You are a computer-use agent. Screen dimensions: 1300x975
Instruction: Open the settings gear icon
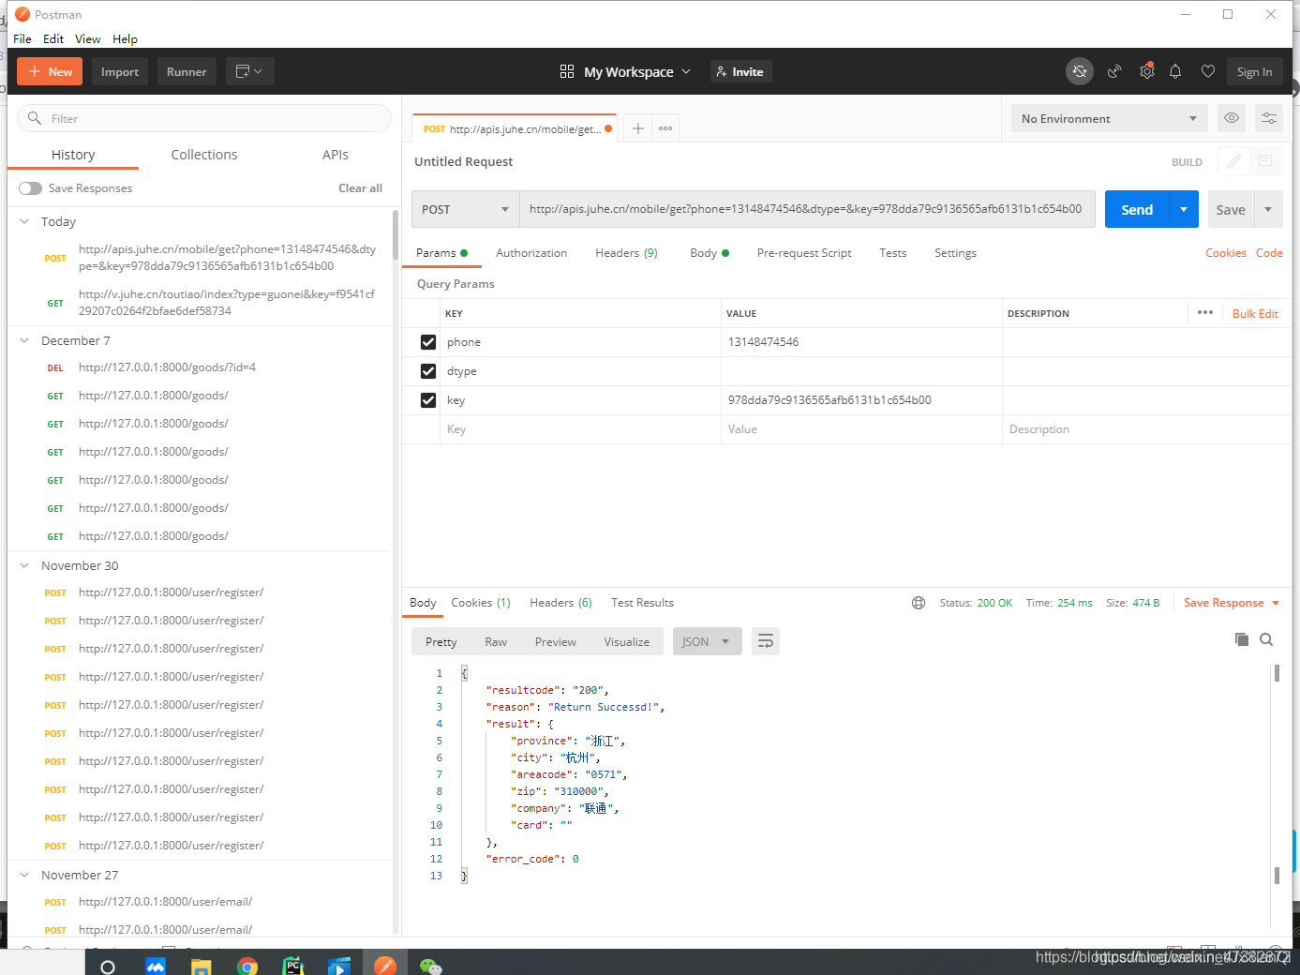(1146, 71)
